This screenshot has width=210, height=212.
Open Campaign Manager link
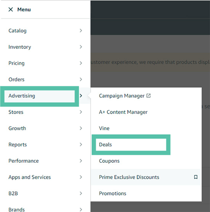(122, 96)
